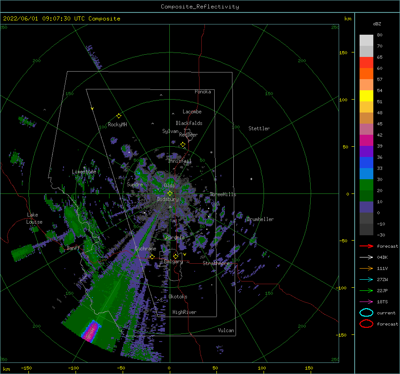
Task: Click the red forecast arrow in the legend
Action: point(366,246)
